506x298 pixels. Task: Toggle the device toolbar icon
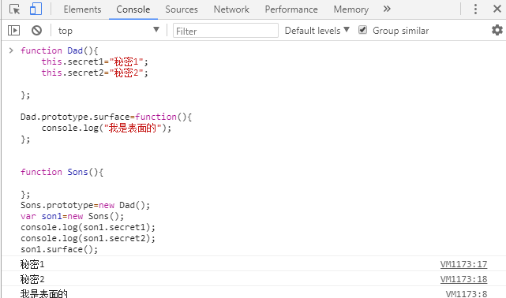[36, 9]
